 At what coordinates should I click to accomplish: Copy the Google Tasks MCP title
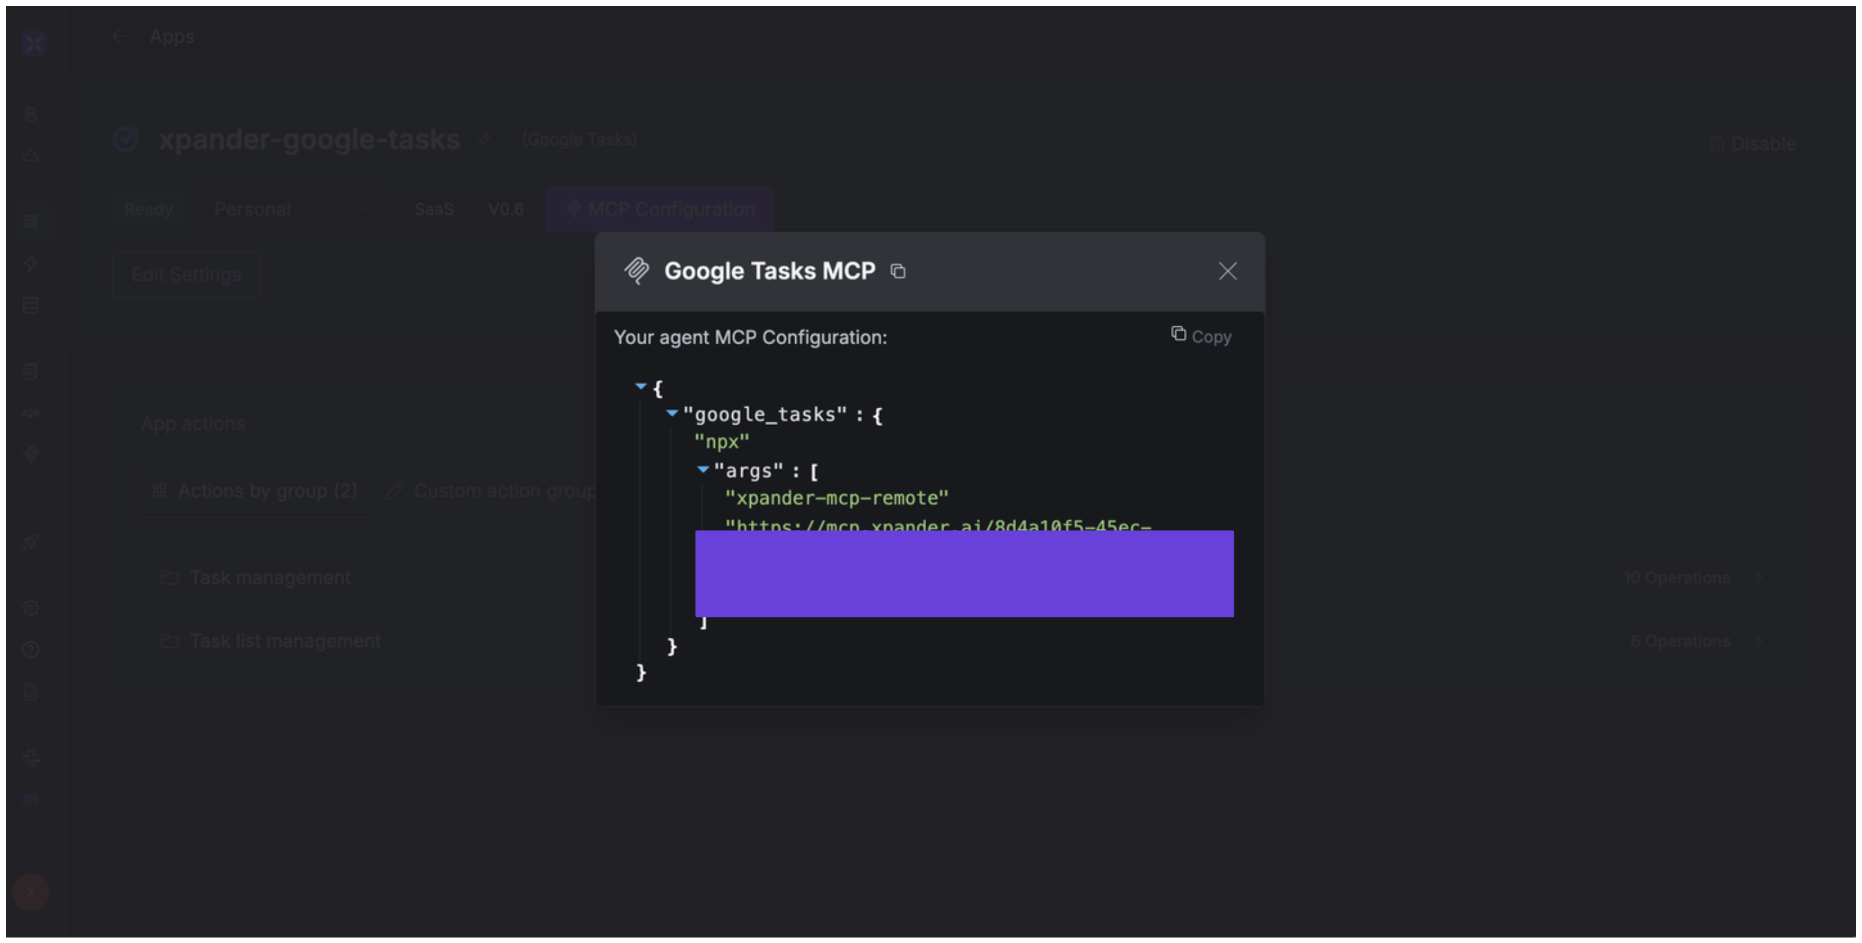click(898, 271)
